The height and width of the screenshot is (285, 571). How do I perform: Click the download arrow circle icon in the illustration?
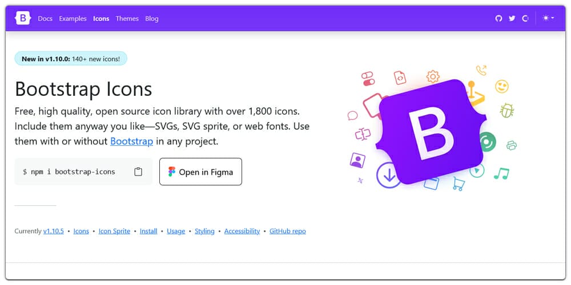[x=388, y=175]
